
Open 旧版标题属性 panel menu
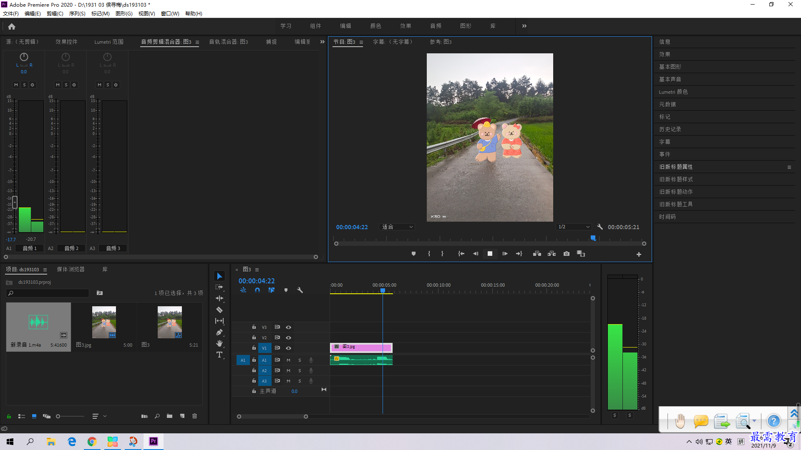[x=789, y=167]
